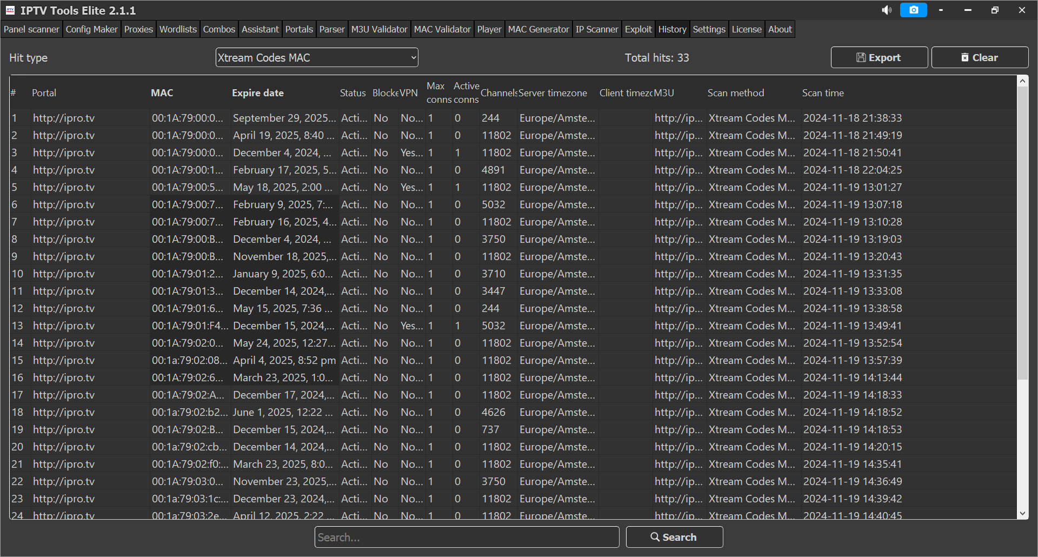Open the Combos tab
The height and width of the screenshot is (557, 1038).
pyautogui.click(x=219, y=29)
